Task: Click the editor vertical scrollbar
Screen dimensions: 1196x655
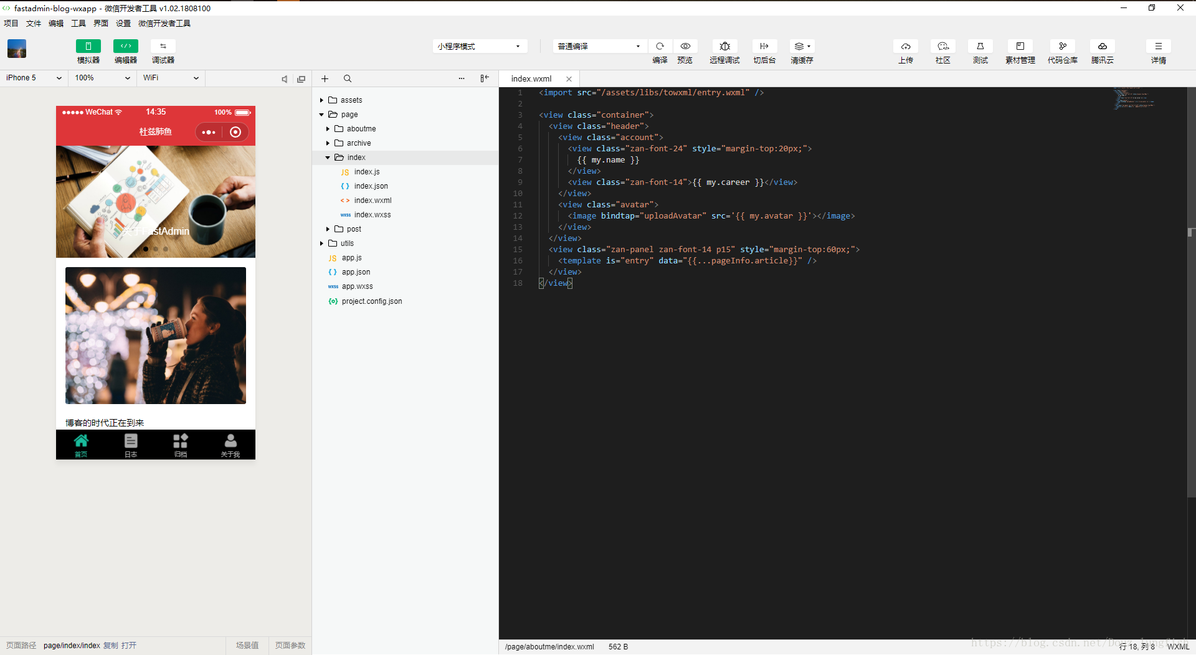Action: point(1191,293)
